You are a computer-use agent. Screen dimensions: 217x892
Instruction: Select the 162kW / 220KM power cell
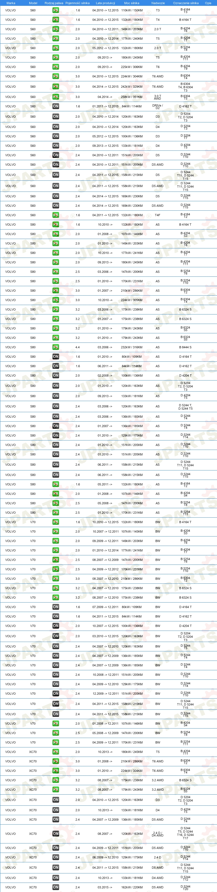click(x=132, y=888)
